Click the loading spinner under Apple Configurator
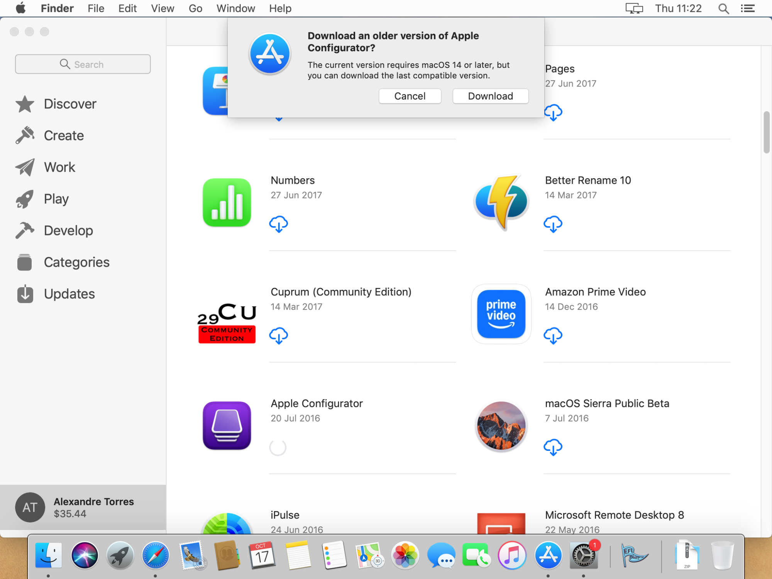The height and width of the screenshot is (579, 772). coord(278,447)
